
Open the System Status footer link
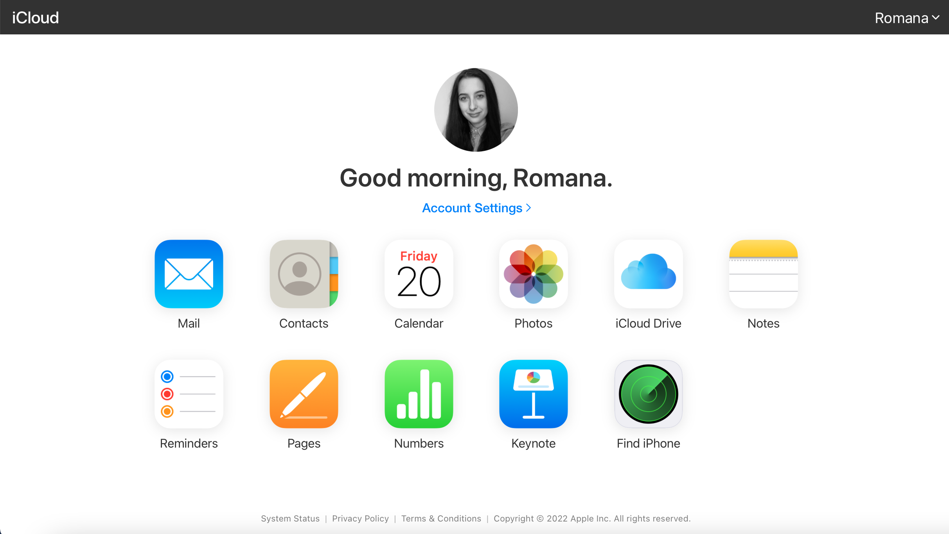290,518
